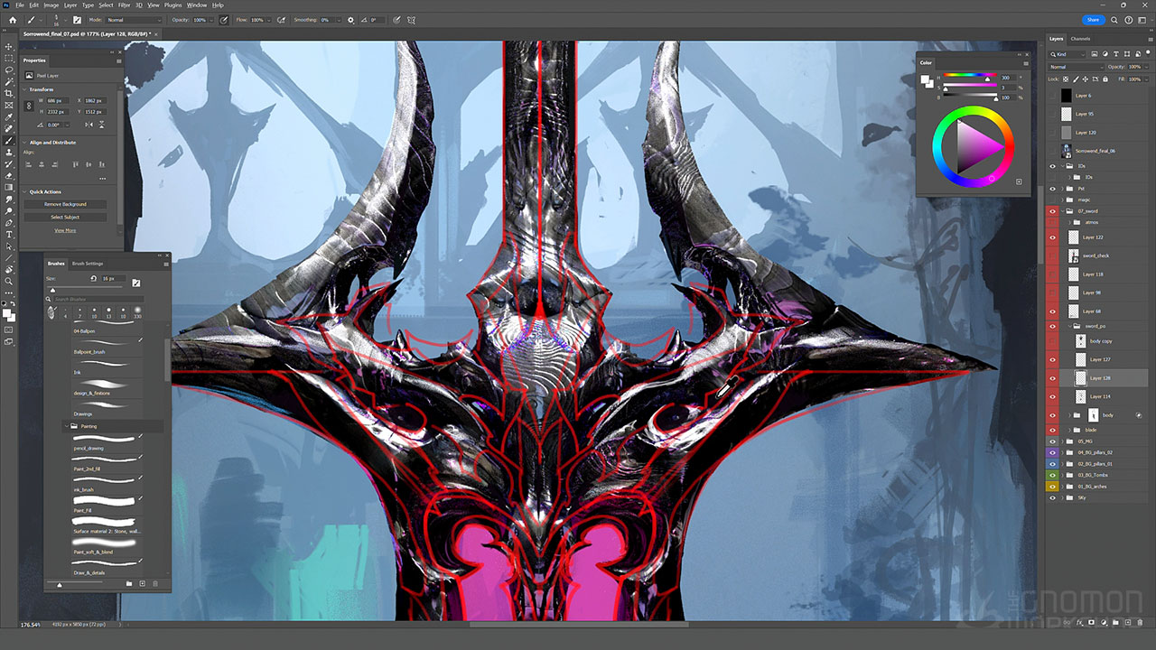The height and width of the screenshot is (650, 1156).
Task: Click the Search Brushes field
Action: pyautogui.click(x=95, y=299)
